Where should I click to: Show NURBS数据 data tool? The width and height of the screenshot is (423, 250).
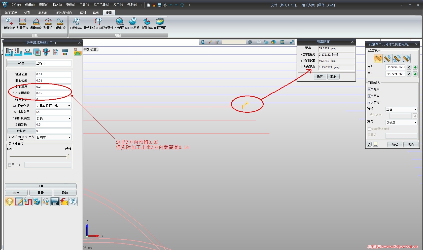132,24
